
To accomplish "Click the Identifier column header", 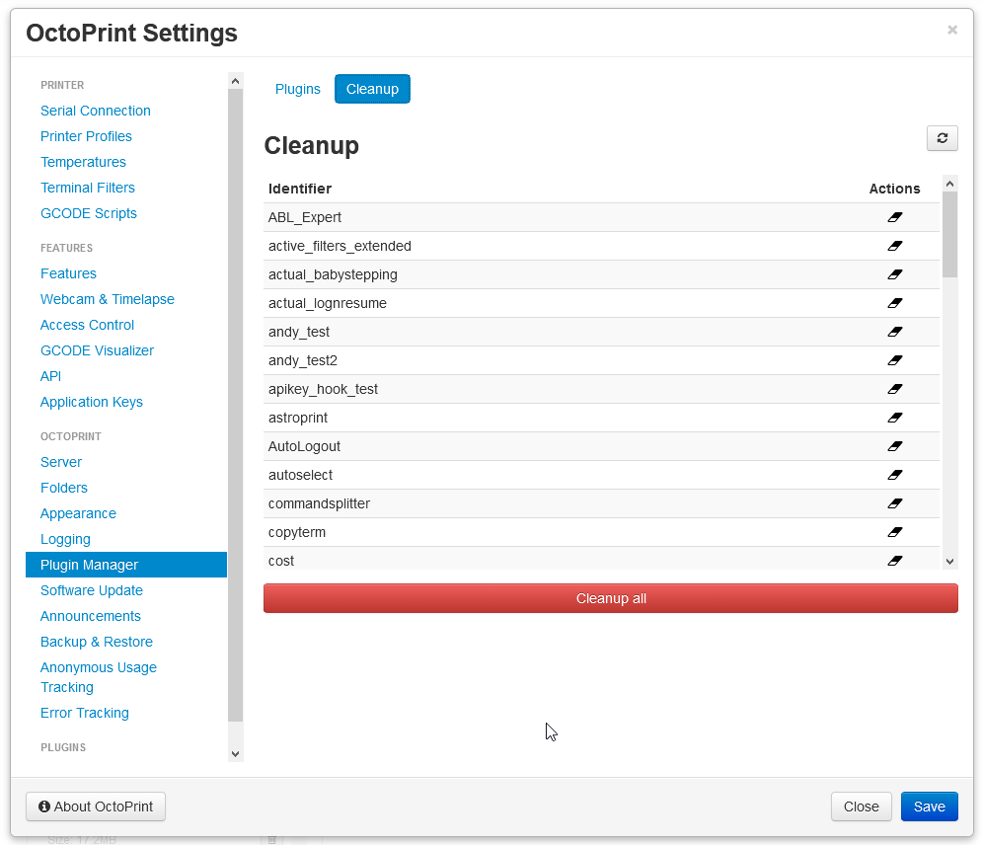I will pos(300,189).
